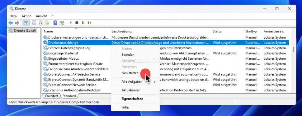Switch to the Standard tab
Viewport: 302px width, 116px height.
point(69,96)
